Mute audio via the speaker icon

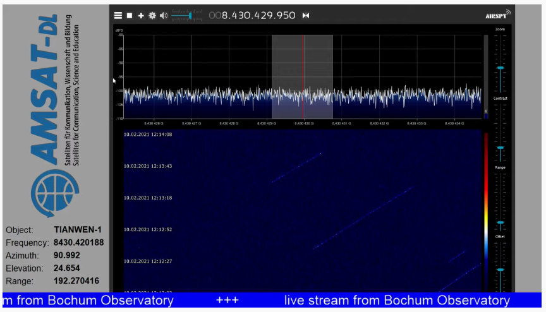(x=164, y=15)
